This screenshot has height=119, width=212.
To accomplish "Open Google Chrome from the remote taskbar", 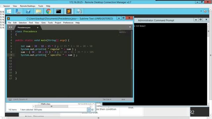I will click(x=49, y=11).
